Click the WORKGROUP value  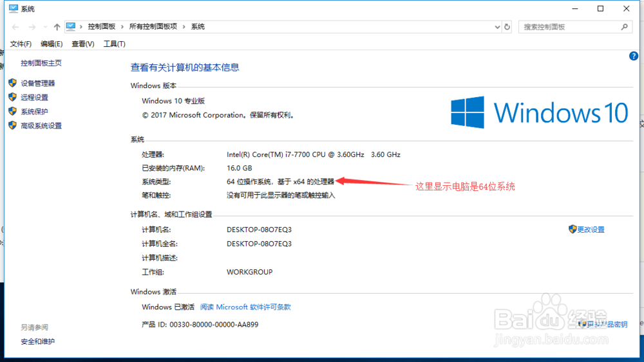[250, 272]
